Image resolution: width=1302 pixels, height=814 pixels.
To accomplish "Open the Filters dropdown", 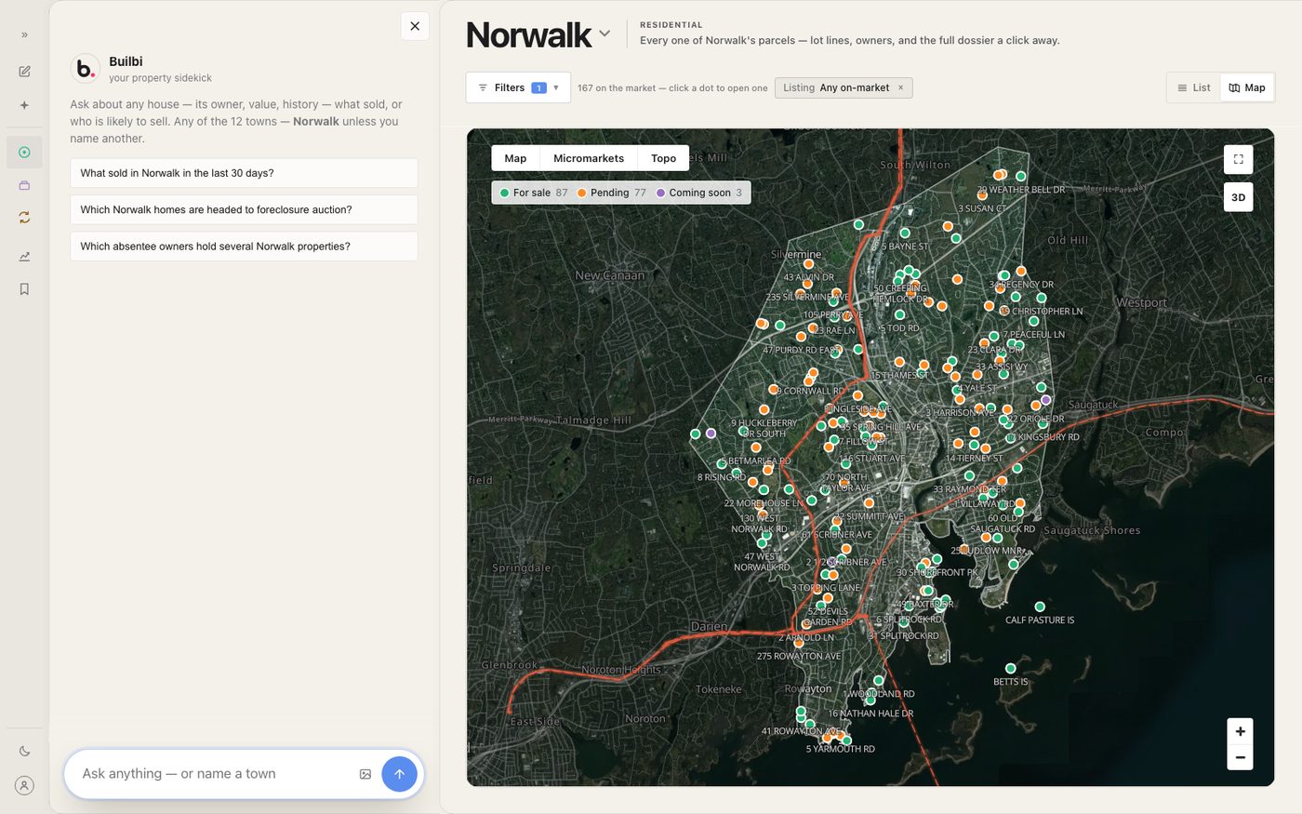I will point(518,87).
